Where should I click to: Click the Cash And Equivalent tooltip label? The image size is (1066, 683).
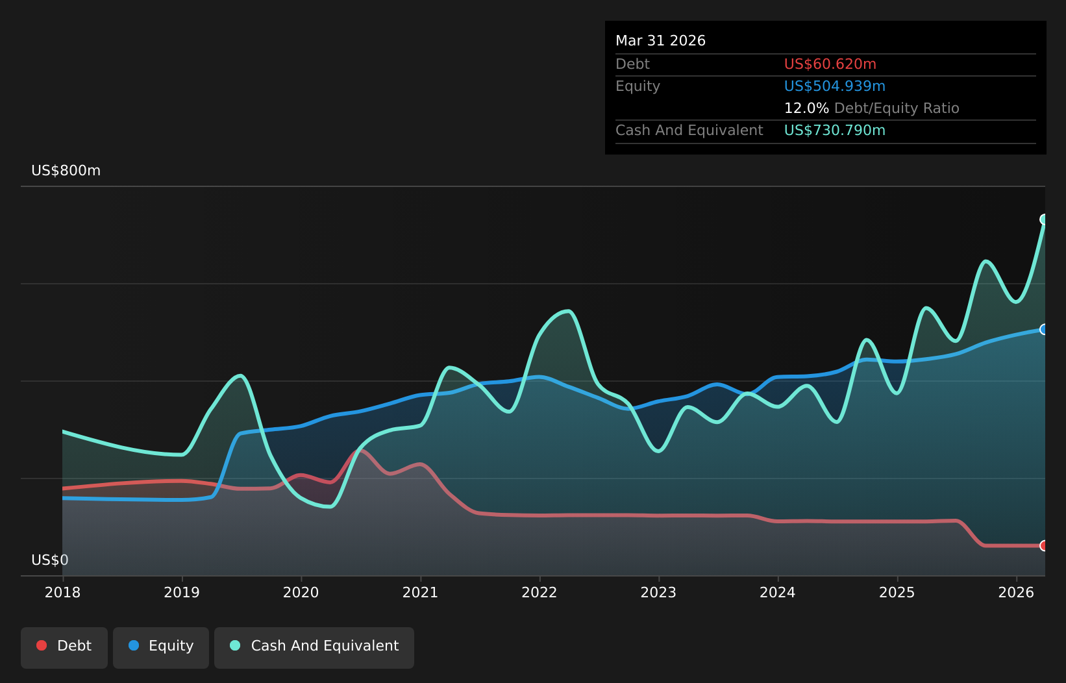(689, 130)
